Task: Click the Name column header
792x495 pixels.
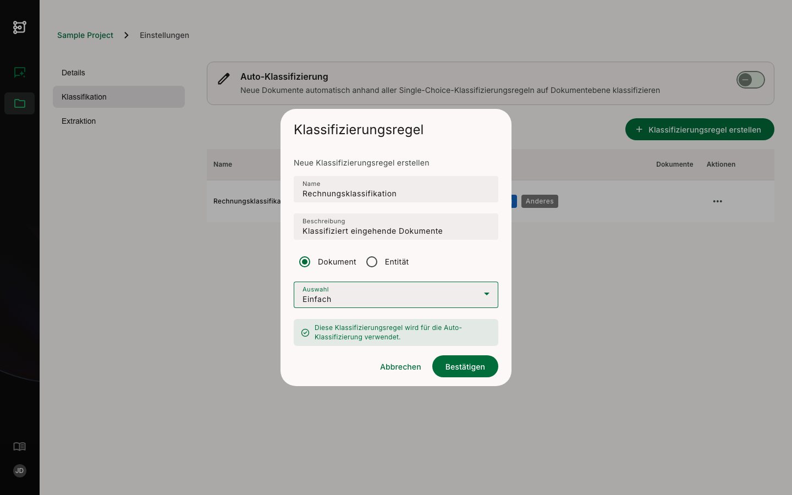Action: tap(223, 164)
